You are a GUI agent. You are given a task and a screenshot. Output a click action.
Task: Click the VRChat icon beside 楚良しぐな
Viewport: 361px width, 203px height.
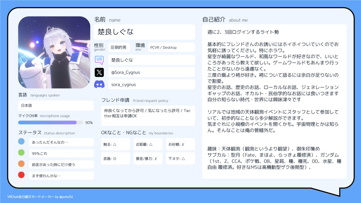(100, 60)
